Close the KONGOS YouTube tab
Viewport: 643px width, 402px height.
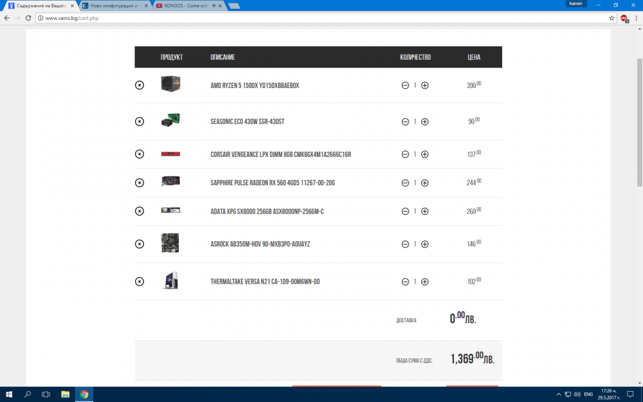coord(220,6)
